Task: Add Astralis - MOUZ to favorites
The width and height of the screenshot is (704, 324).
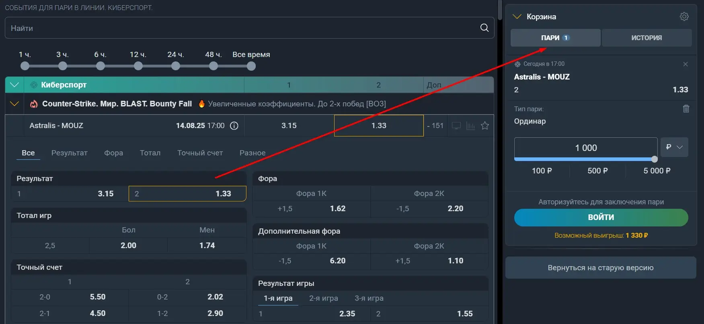Action: point(485,126)
